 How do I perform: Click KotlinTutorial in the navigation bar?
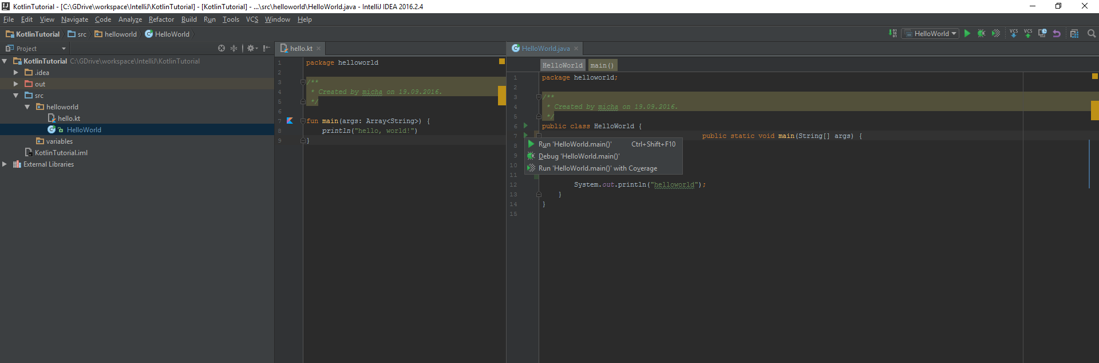coord(33,34)
